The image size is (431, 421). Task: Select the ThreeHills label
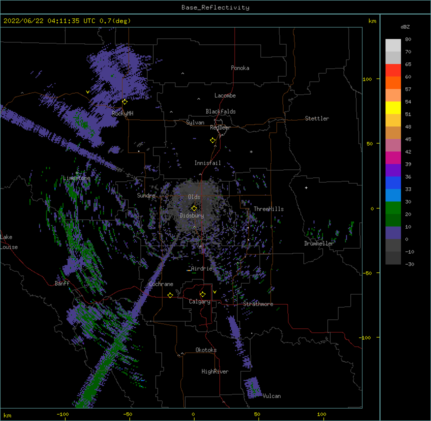coord(268,209)
